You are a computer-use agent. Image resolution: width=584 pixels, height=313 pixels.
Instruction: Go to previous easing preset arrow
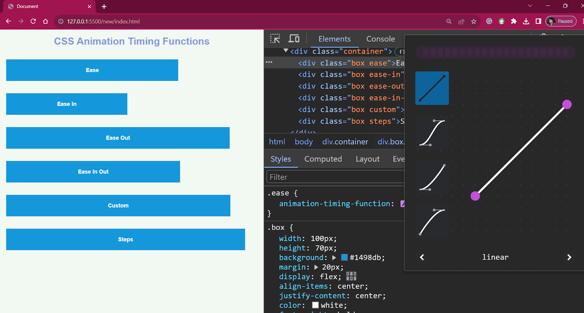point(422,257)
